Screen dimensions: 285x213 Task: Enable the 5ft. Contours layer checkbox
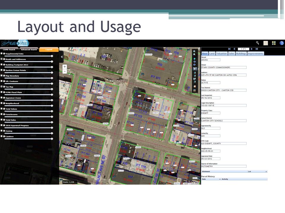coord(2,81)
